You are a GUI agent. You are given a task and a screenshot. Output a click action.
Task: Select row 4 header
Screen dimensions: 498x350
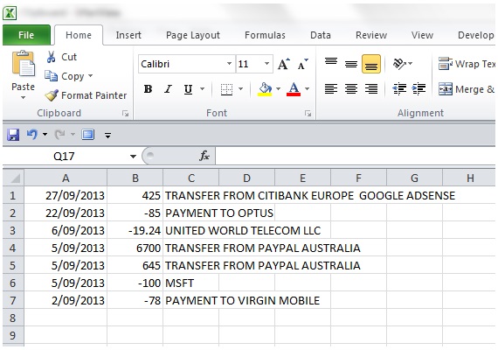pos(13,248)
